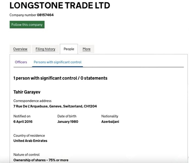Click the 'Ownership of shares – 75% or more' text
This screenshot has height=163, width=189.
pyautogui.click(x=41, y=160)
